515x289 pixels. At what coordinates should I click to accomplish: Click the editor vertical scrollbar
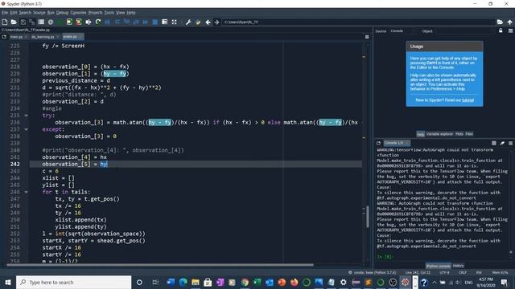(x=367, y=216)
